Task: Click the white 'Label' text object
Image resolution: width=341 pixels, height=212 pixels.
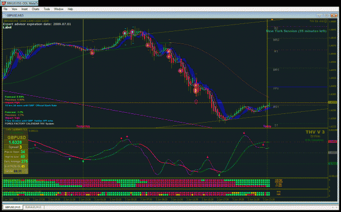Action: pos(7,27)
